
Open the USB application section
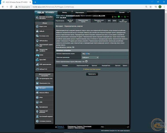click(44, 64)
